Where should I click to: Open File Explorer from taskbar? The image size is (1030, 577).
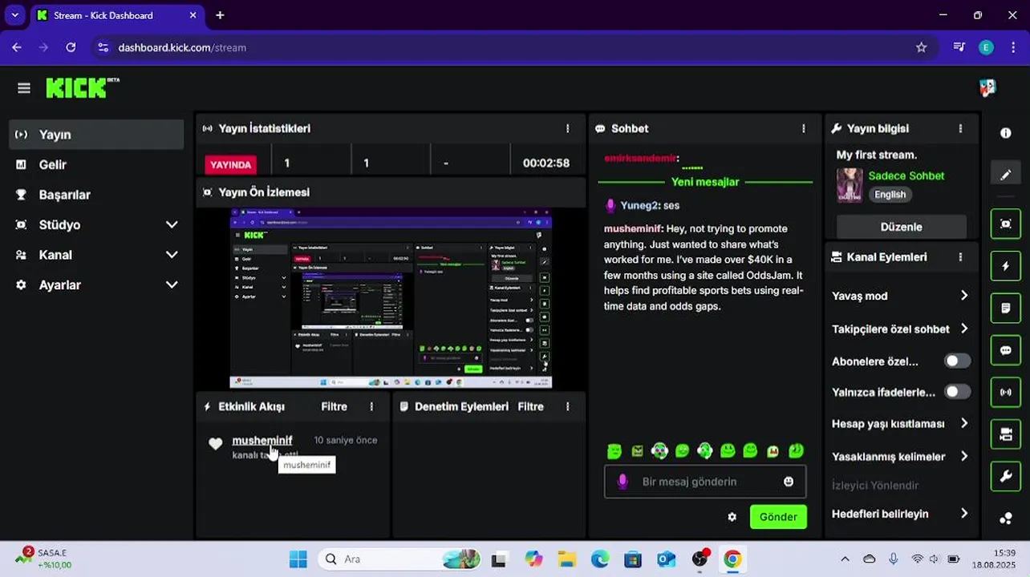point(566,559)
